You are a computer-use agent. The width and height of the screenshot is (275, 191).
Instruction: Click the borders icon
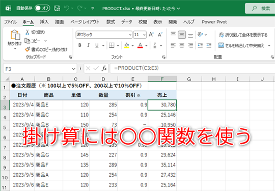(112, 45)
